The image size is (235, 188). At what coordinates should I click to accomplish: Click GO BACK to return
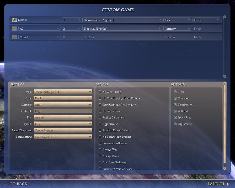18,184
